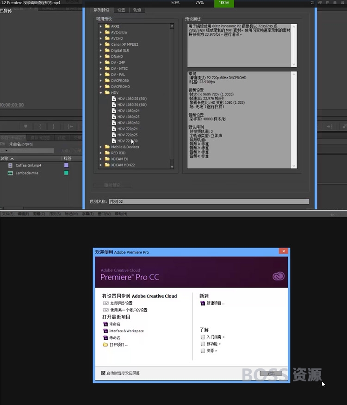The width and height of the screenshot is (347, 405).
Task: Expand the AVC-Intra folder arrow
Action: (101, 32)
